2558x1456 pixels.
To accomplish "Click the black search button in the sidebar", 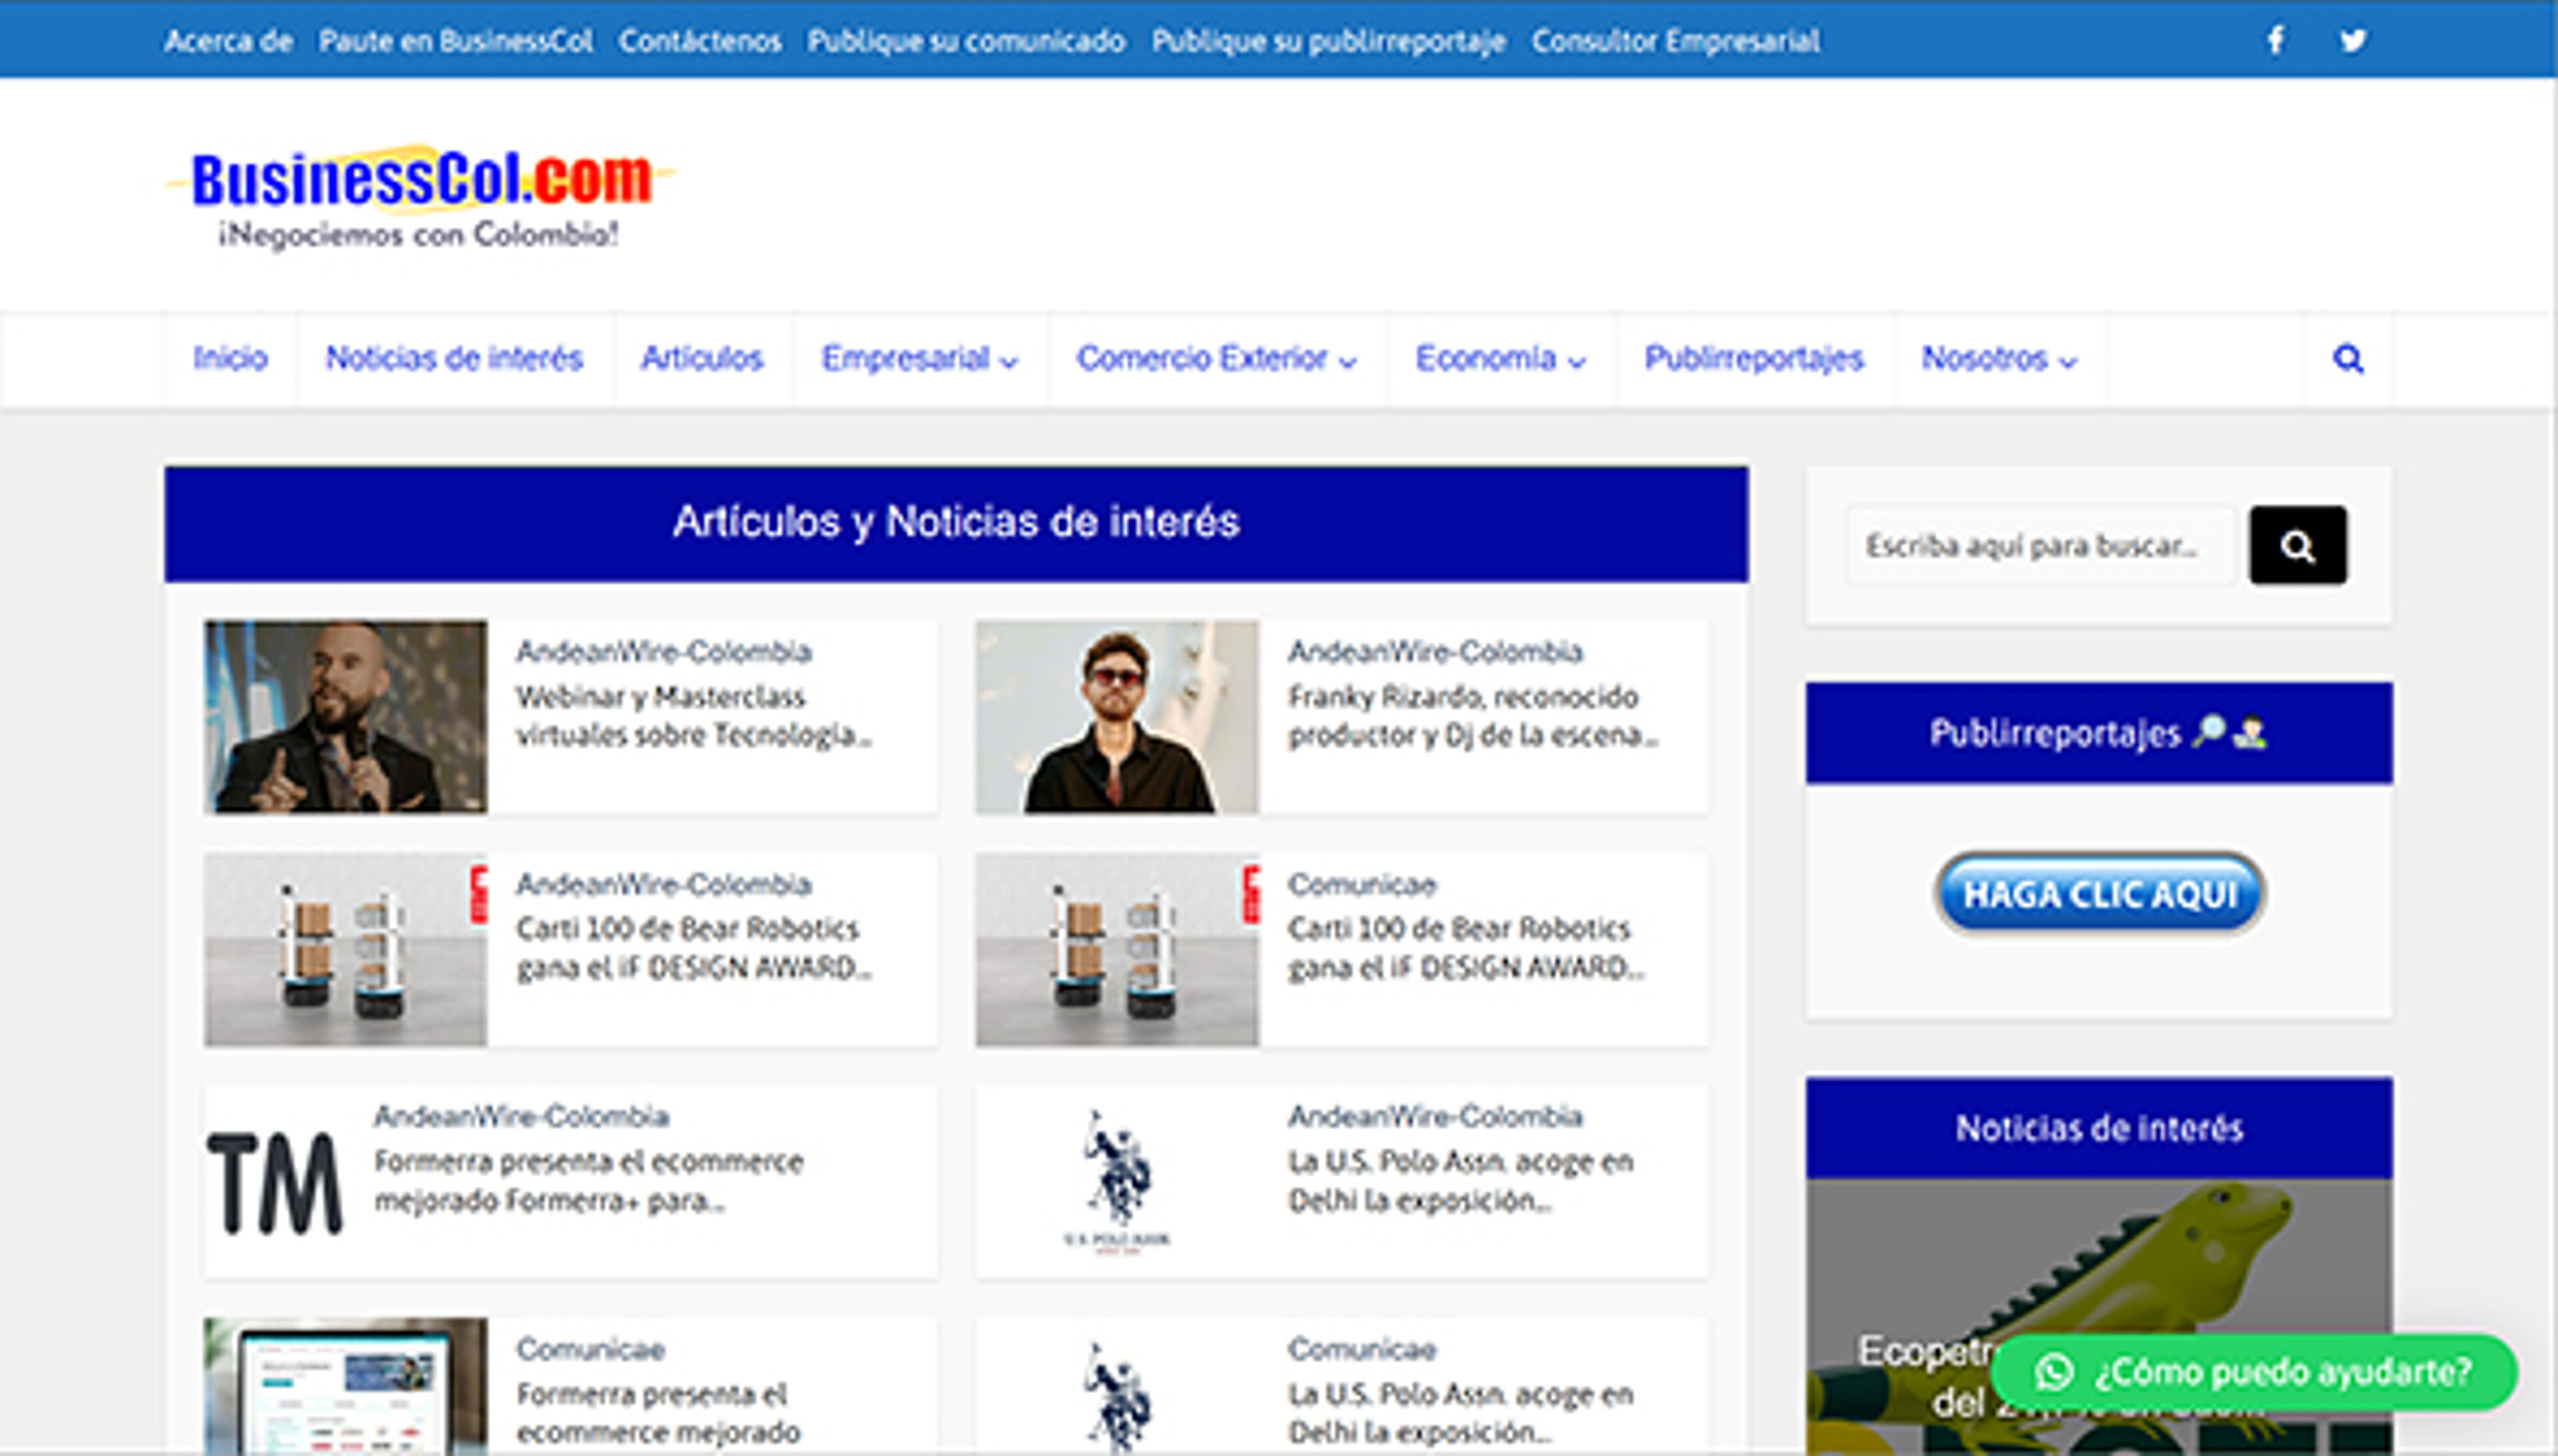I will coord(2298,545).
